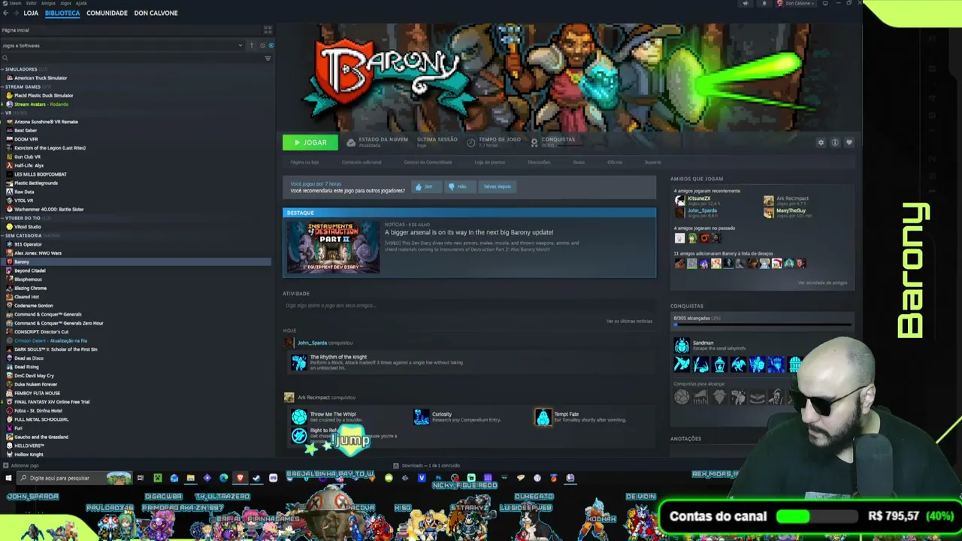This screenshot has height=541, width=962.
Task: Open Task View on the taskbar
Action: point(141,478)
